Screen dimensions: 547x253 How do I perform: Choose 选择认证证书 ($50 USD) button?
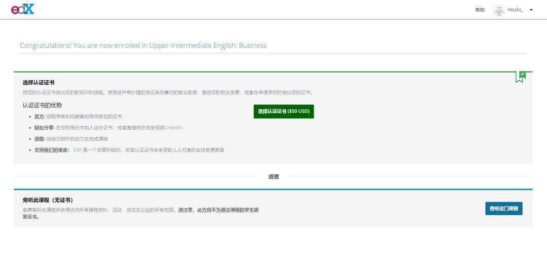[x=284, y=112]
